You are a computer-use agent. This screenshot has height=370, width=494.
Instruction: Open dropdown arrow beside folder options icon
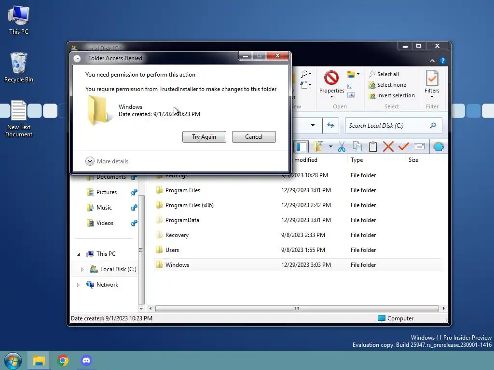point(330,146)
